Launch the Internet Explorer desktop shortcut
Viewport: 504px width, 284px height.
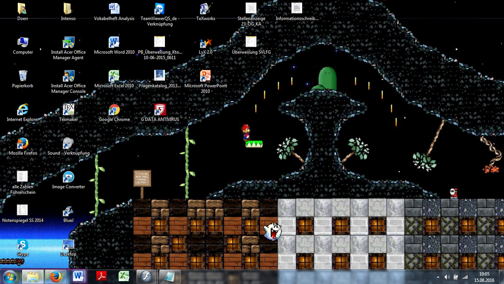23,109
